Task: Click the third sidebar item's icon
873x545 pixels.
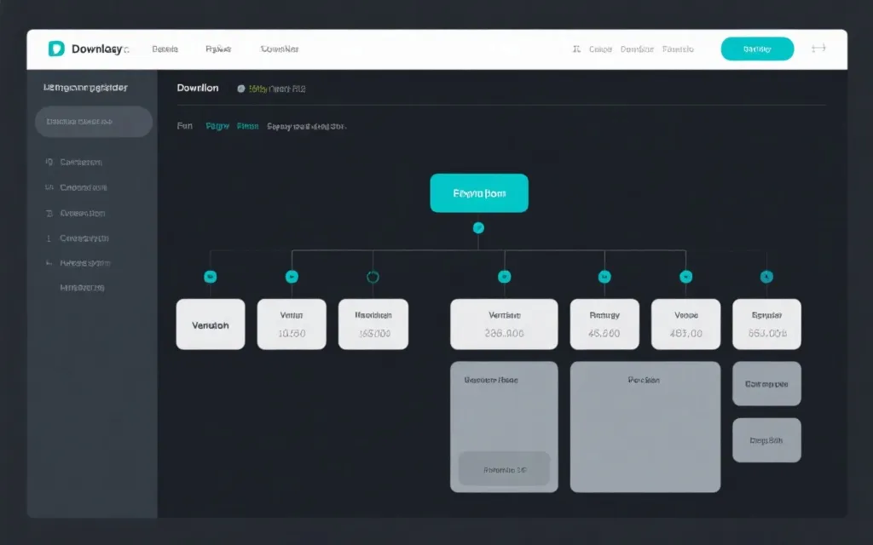Action: coord(49,213)
